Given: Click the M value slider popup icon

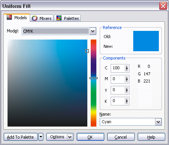Looking at the screenshot, I should tap(127, 79).
